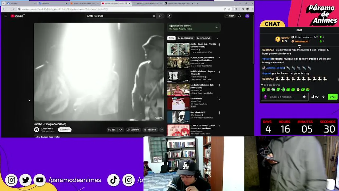Dislike the video with thumbs-down icon
This screenshot has height=191, width=339.
click(x=121, y=130)
